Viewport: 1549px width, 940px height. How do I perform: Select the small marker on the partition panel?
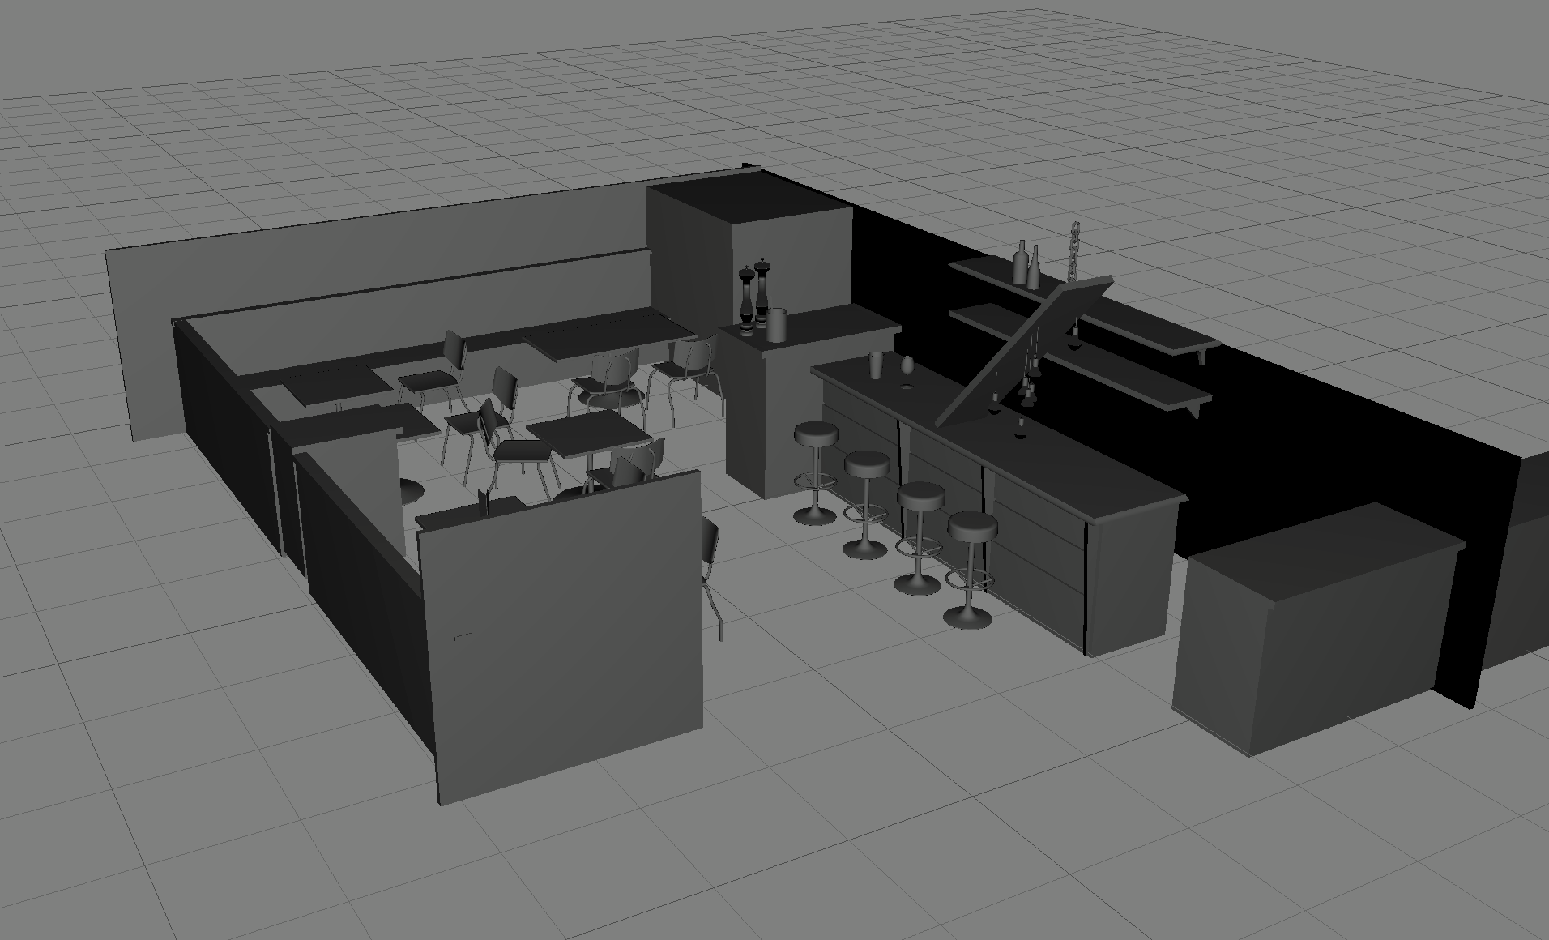pyautogui.click(x=463, y=634)
